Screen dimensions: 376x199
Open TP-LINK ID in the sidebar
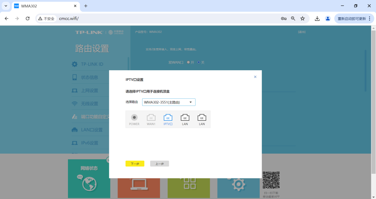[x=92, y=64]
